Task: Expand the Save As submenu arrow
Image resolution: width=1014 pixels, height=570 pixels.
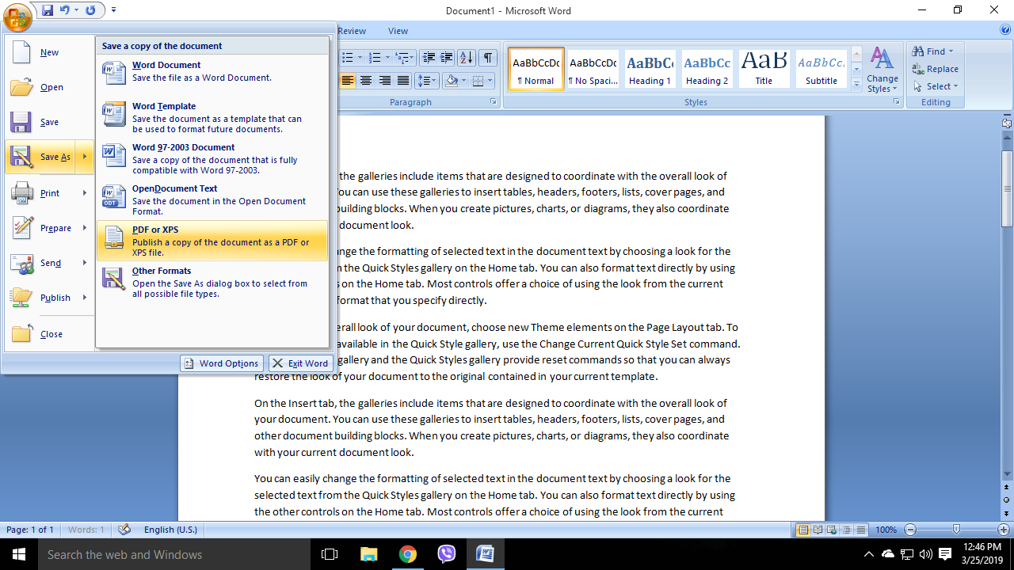Action: (85, 157)
